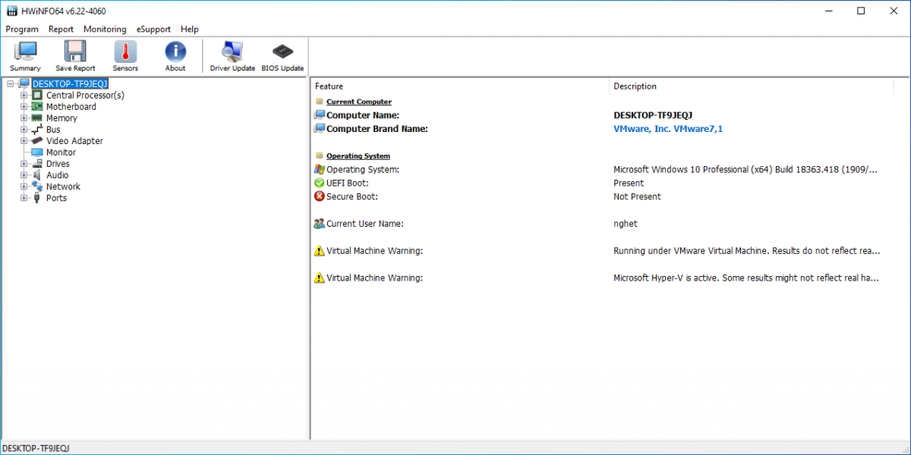Open the eSupport menu

pos(153,30)
